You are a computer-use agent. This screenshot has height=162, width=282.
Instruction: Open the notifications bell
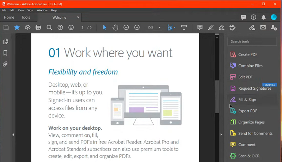pos(263,17)
